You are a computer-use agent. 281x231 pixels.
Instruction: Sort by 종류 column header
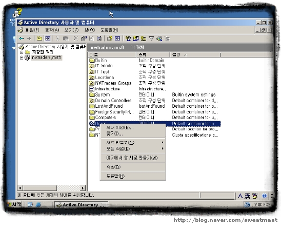(153, 54)
